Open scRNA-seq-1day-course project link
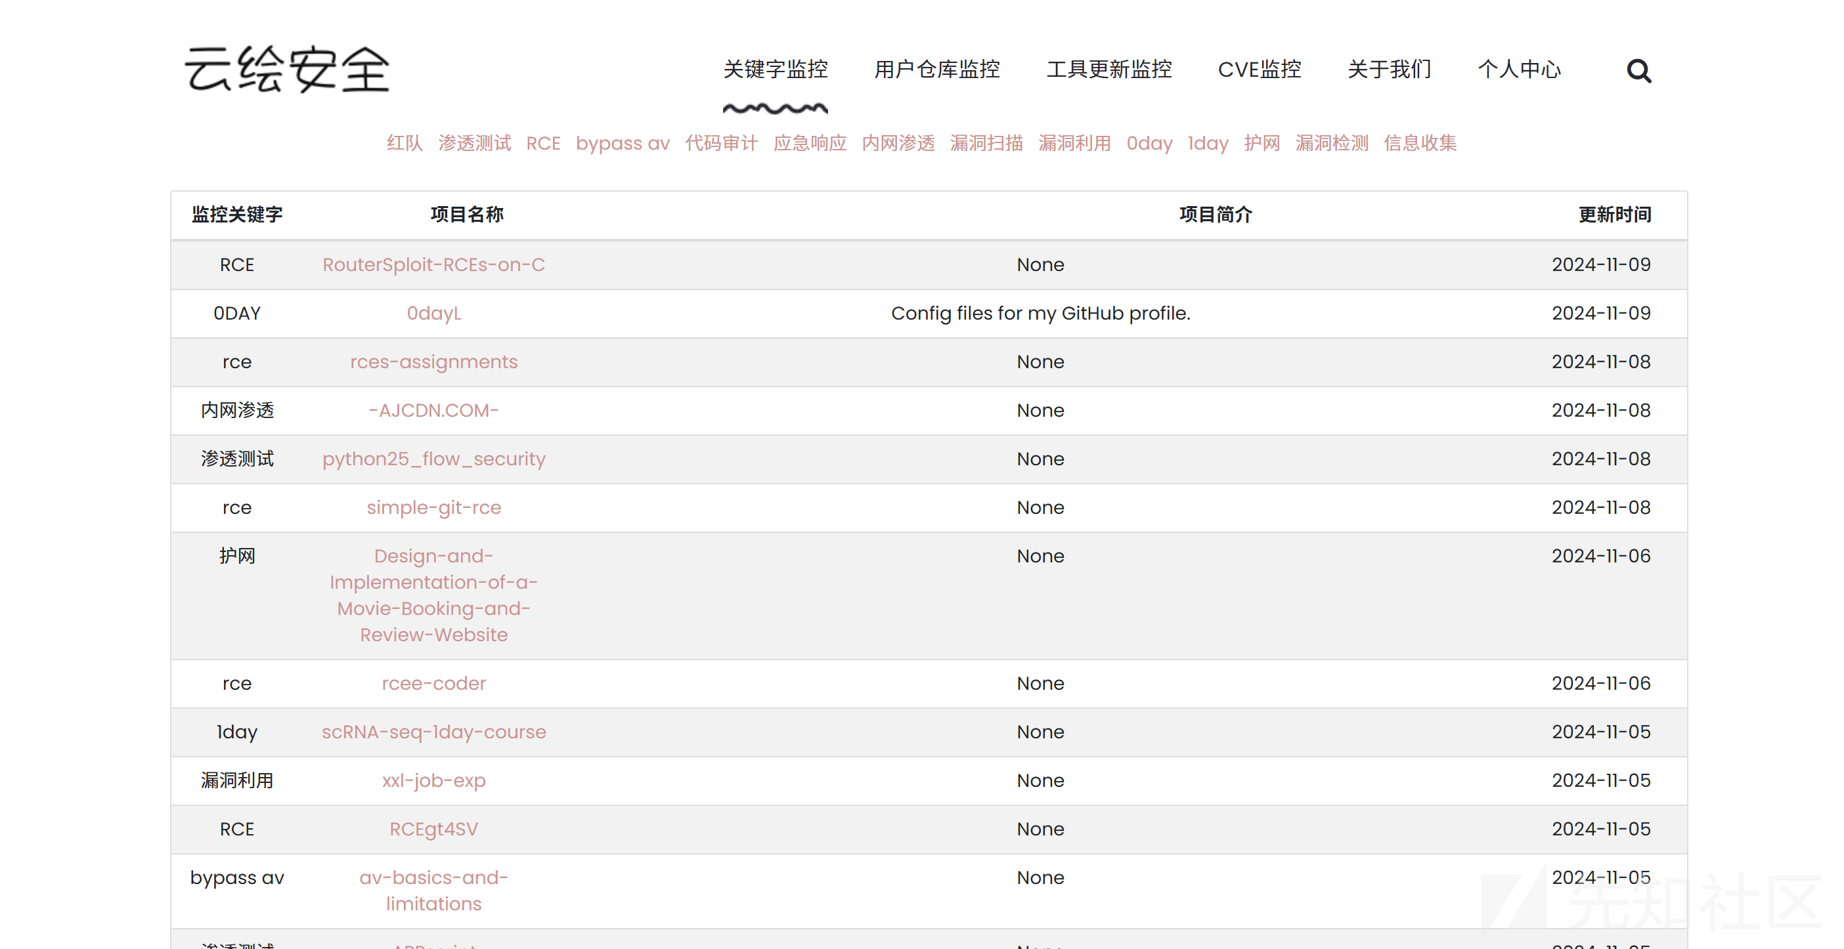The image size is (1844, 949). pos(433,732)
